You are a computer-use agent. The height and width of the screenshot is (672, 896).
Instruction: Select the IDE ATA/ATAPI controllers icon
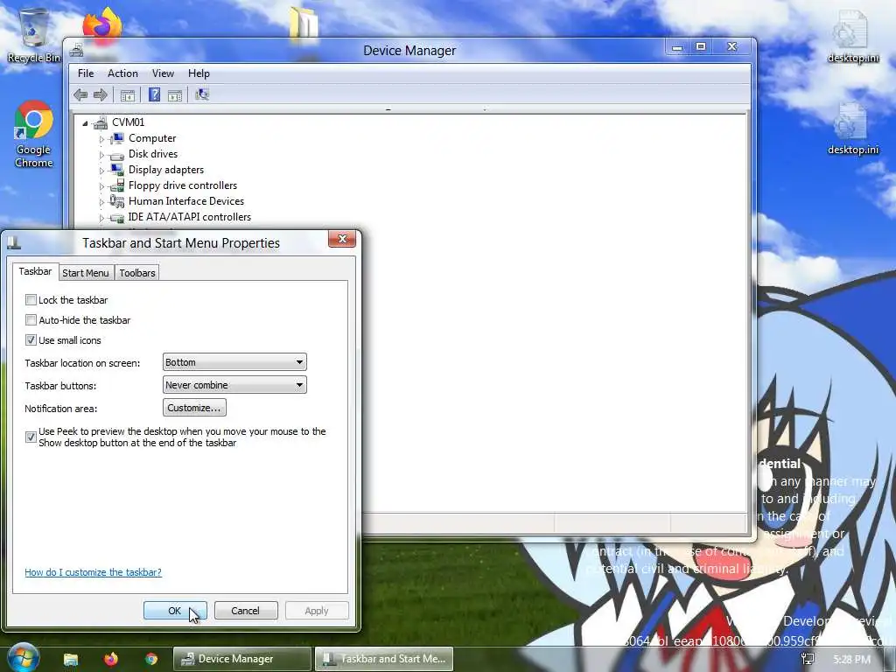pyautogui.click(x=117, y=218)
